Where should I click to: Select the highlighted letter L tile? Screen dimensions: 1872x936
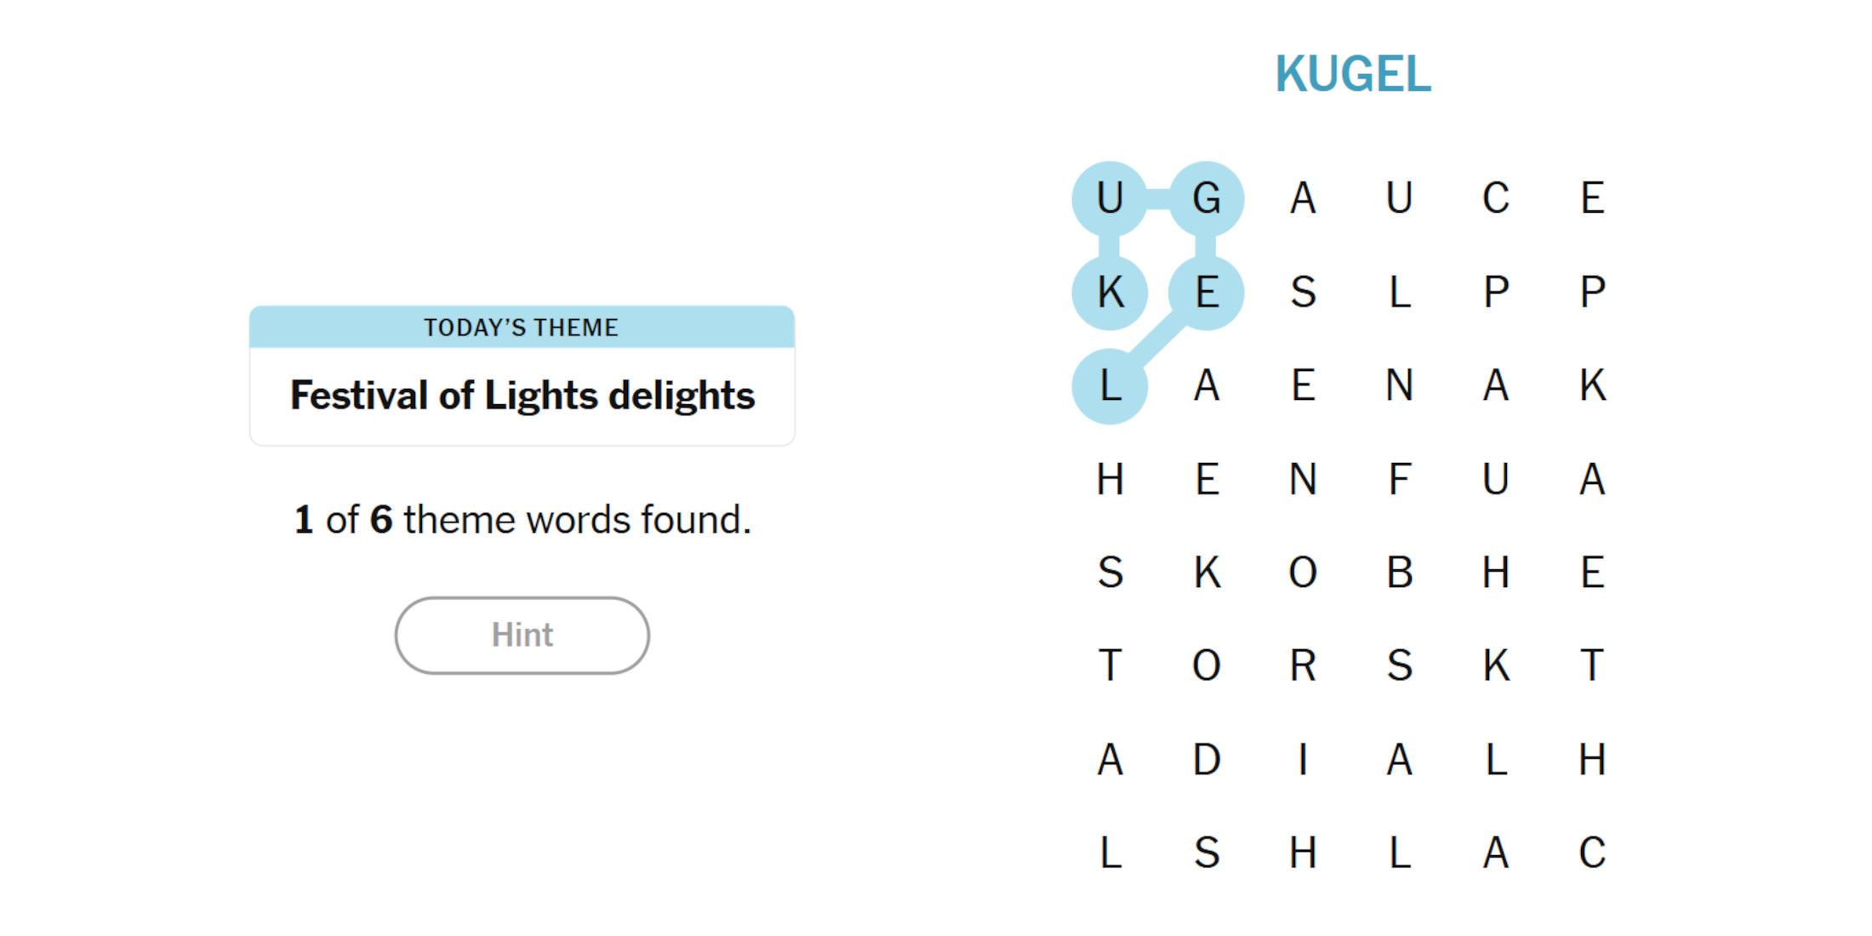coord(1110,386)
